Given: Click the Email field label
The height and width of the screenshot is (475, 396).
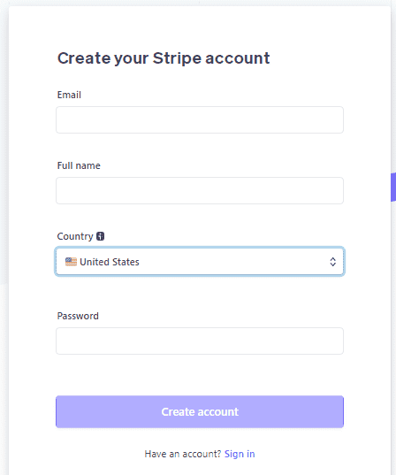Looking at the screenshot, I should pyautogui.click(x=69, y=95).
